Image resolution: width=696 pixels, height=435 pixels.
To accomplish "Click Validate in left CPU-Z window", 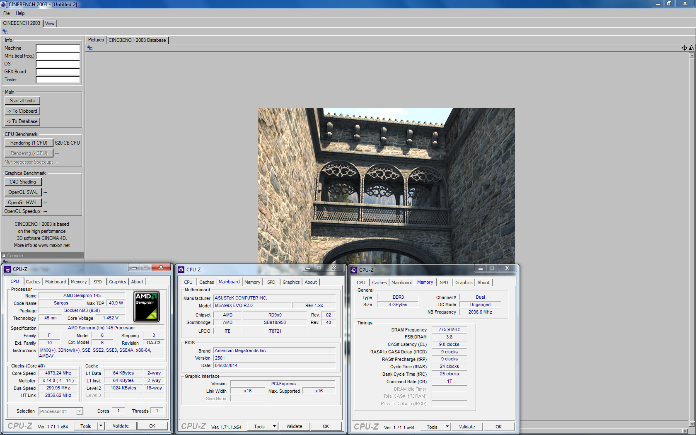I will [x=121, y=426].
